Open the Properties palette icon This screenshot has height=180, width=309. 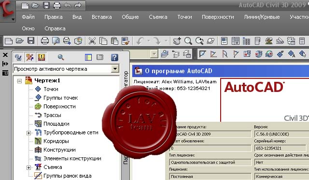pos(224,41)
